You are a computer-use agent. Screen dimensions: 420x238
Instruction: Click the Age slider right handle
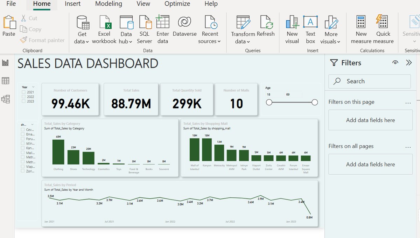pyautogui.click(x=315, y=102)
